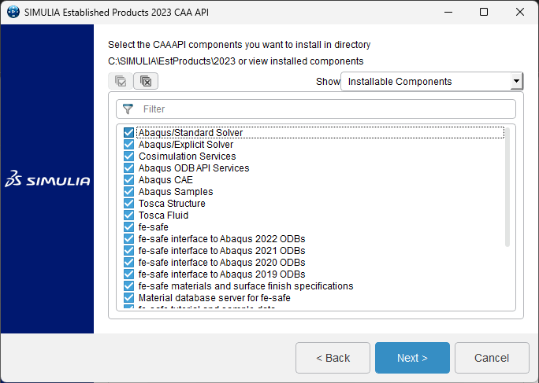Image resolution: width=539 pixels, height=383 pixels.
Task: Uncheck fe-safe interface to Abaqus 2021 ODBs
Action: point(129,251)
